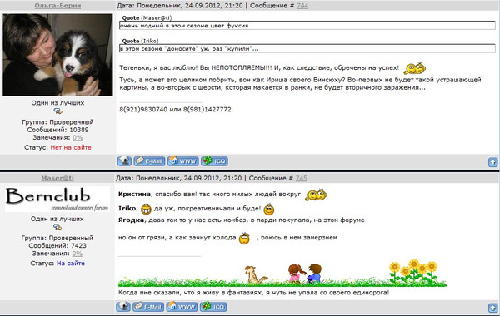
Task: Click Ольга-Берни's avatar photo with the puppy
Action: pos(57,55)
